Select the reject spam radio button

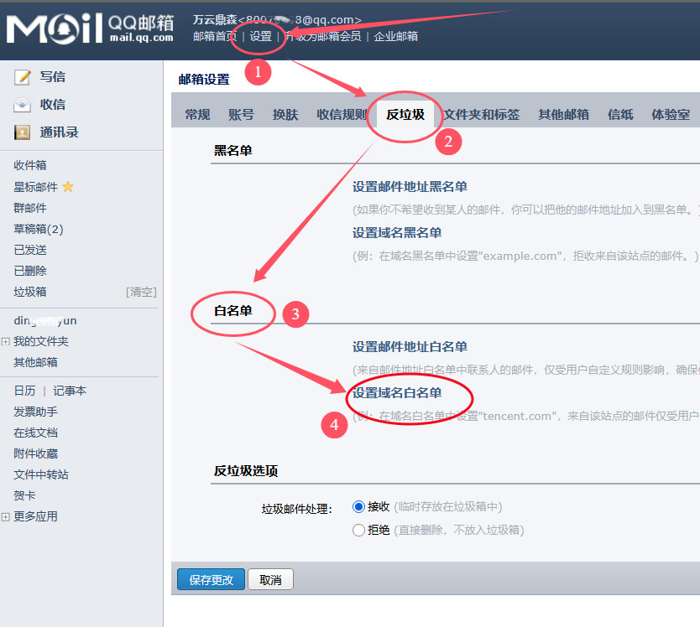click(359, 530)
